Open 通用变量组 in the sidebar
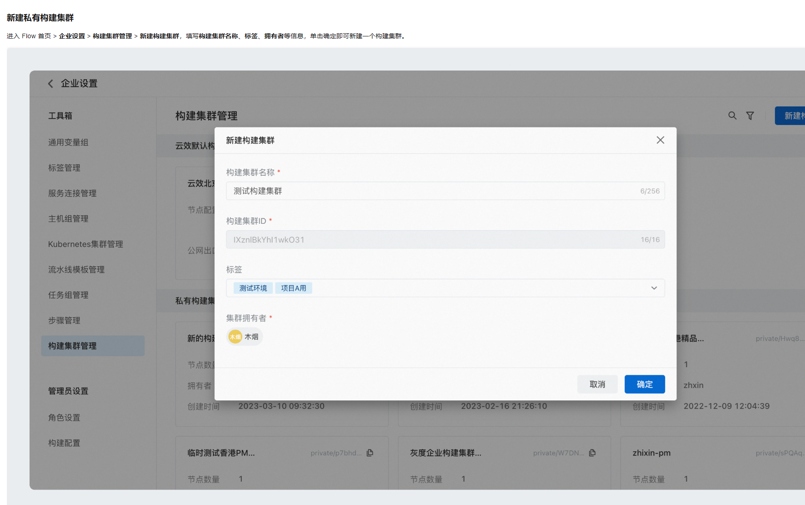Viewport: 805px width, 505px height. click(x=68, y=142)
